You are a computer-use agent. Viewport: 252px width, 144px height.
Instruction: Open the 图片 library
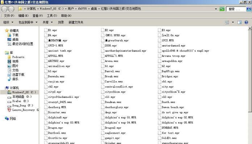click(13, 66)
